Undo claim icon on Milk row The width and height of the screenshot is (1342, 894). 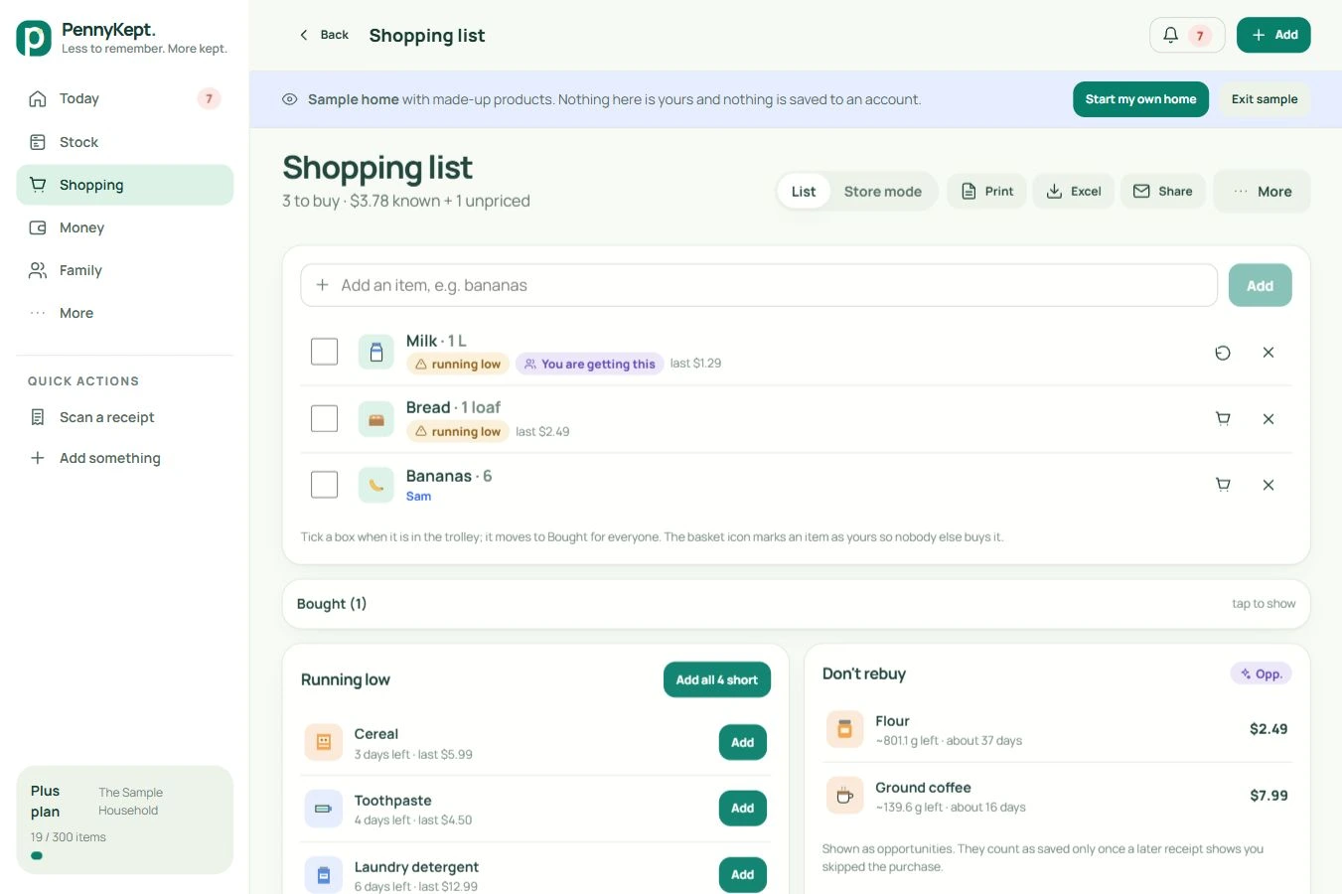(1223, 353)
